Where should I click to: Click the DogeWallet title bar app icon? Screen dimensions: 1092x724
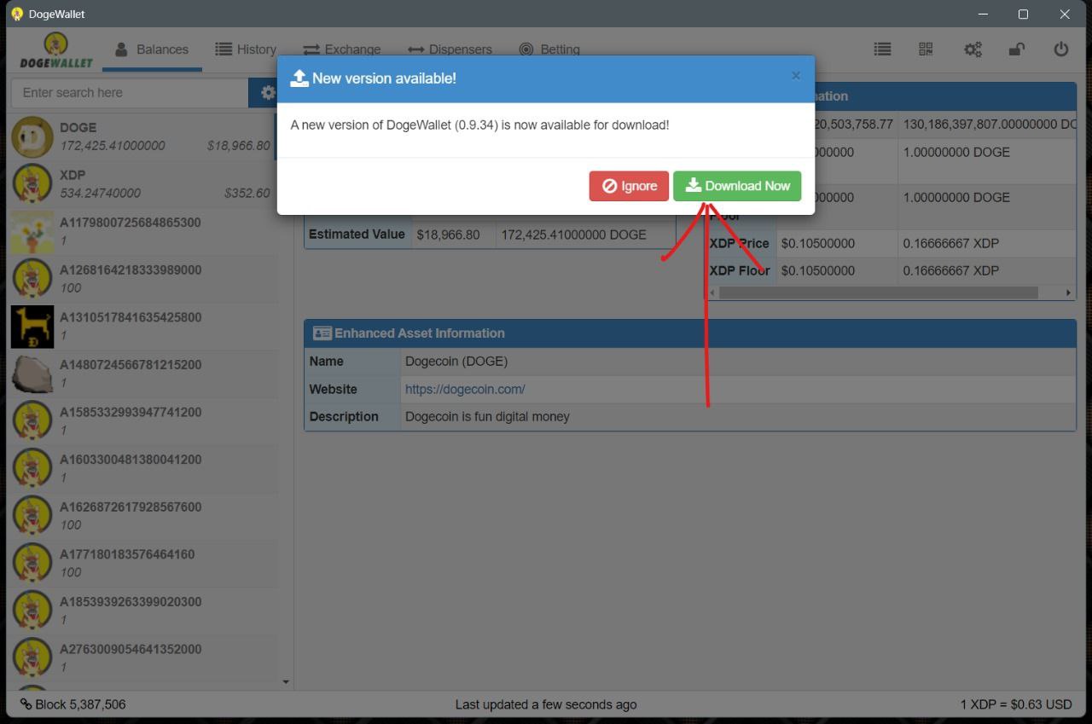click(16, 14)
